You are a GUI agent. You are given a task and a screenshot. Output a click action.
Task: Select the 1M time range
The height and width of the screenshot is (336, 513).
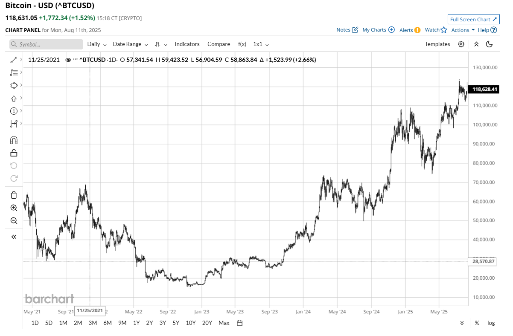(x=63, y=323)
